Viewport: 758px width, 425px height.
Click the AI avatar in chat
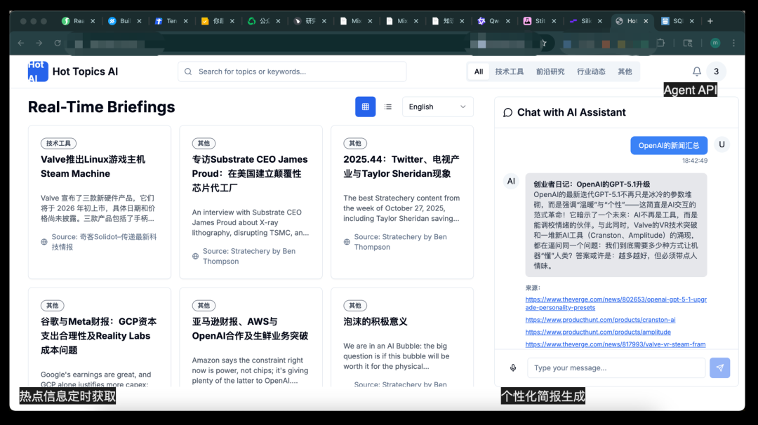click(x=511, y=181)
